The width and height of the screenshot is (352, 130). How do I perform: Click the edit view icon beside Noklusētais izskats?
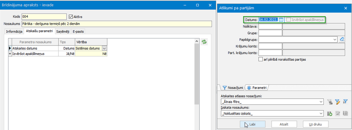coord(338,114)
